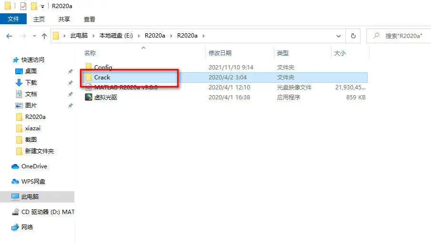Click the MATLAB disc image file icon
Image resolution: width=431 pixels, height=243 pixels.
point(88,87)
